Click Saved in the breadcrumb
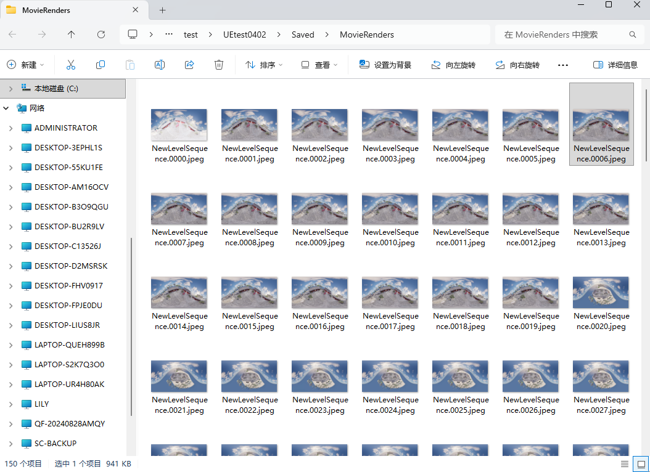 (303, 35)
